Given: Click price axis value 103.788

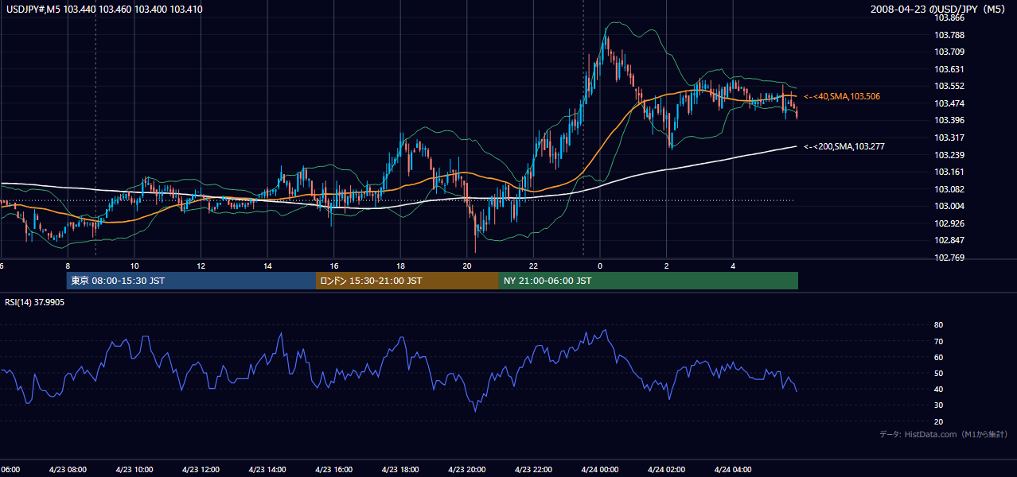Looking at the screenshot, I should click(x=949, y=35).
